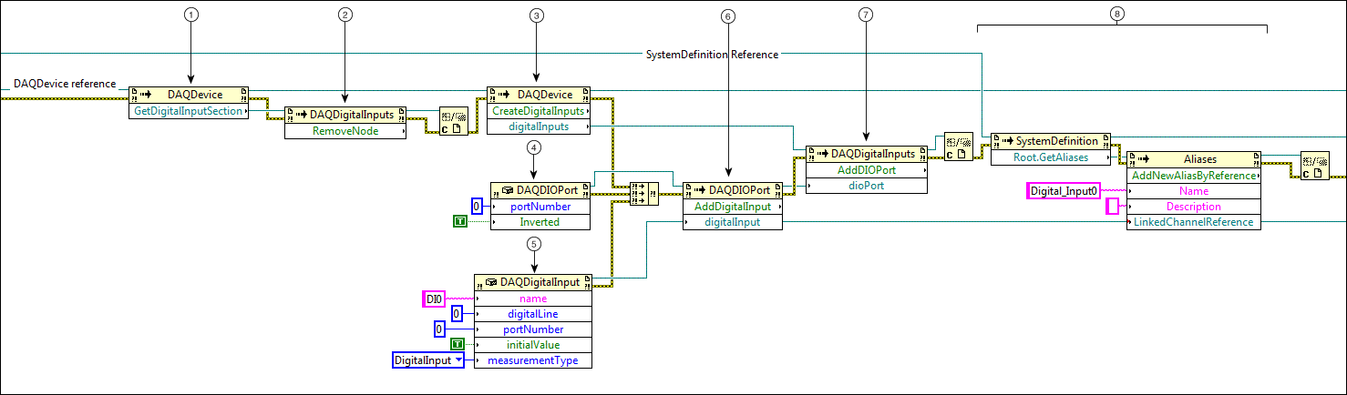
Task: Click the AddNewAliasByReference method row
Action: (1194, 175)
